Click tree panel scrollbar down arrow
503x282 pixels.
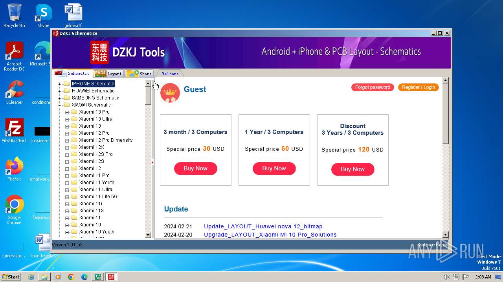[x=148, y=235]
